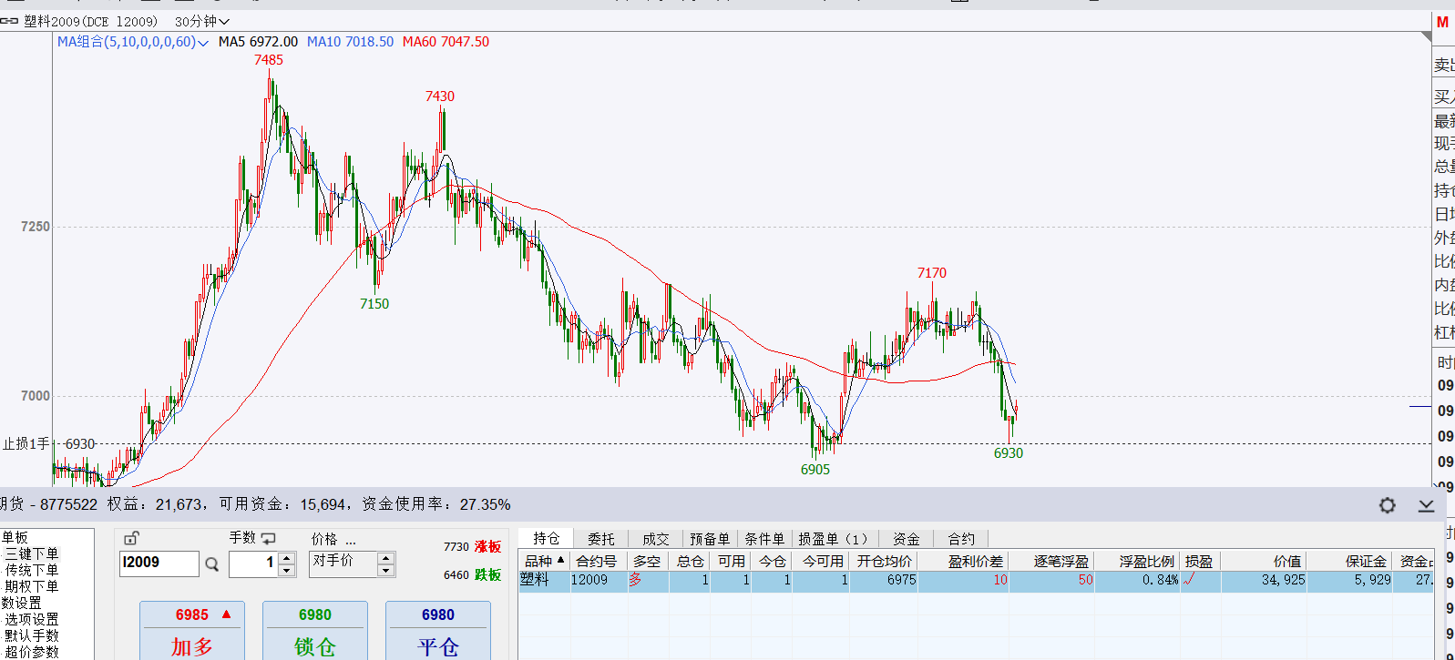Open the 对手价 price type dropdown
1455x660 pixels.
pyautogui.click(x=386, y=564)
